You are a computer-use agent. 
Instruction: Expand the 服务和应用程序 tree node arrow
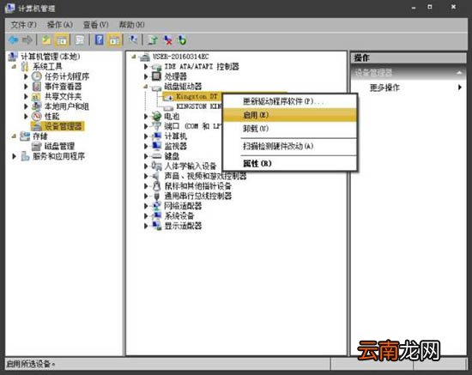pos(14,156)
